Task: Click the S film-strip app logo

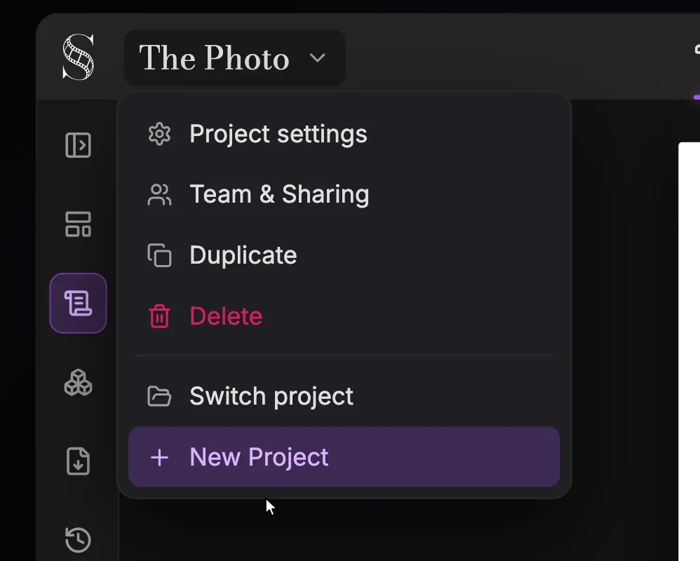Action: (x=78, y=57)
